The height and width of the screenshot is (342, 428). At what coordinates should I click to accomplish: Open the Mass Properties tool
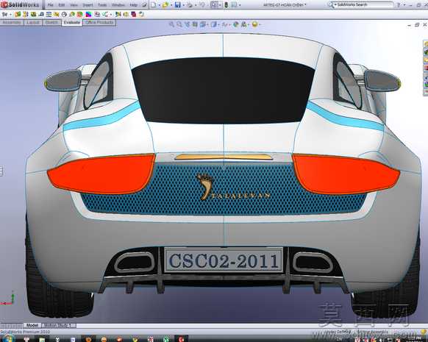pyautogui.click(x=49, y=14)
